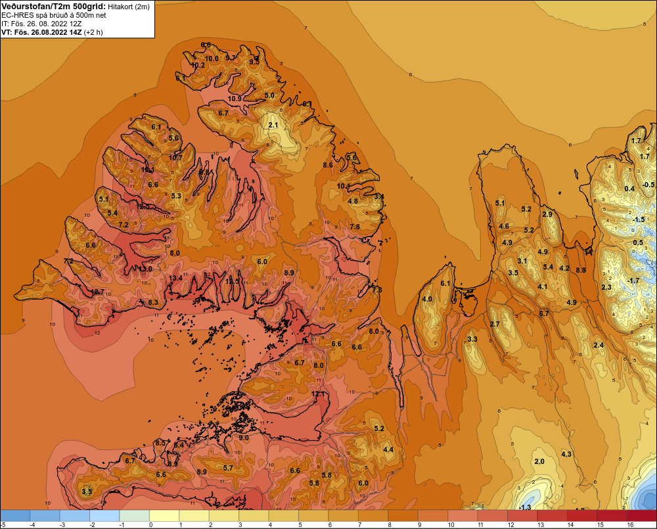Click the 13.4 temperature value
Viewport: 657px width, 529px height.
coord(175,278)
